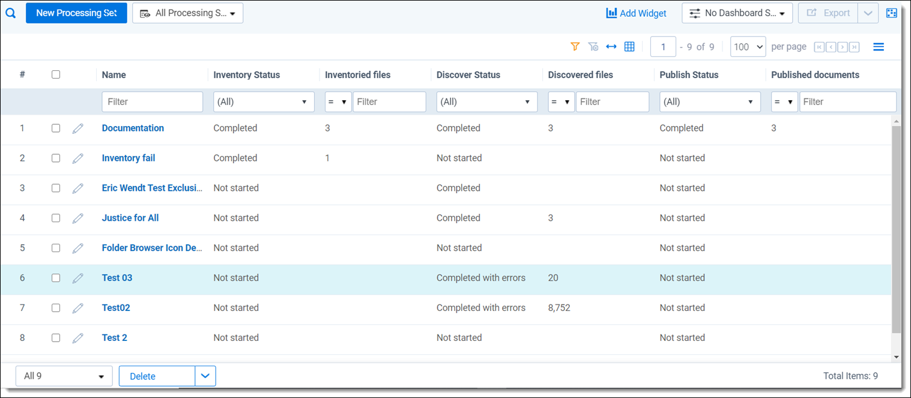Screen dimensions: 911x398
Task: Change the 100 per page dropdown
Action: pyautogui.click(x=748, y=47)
